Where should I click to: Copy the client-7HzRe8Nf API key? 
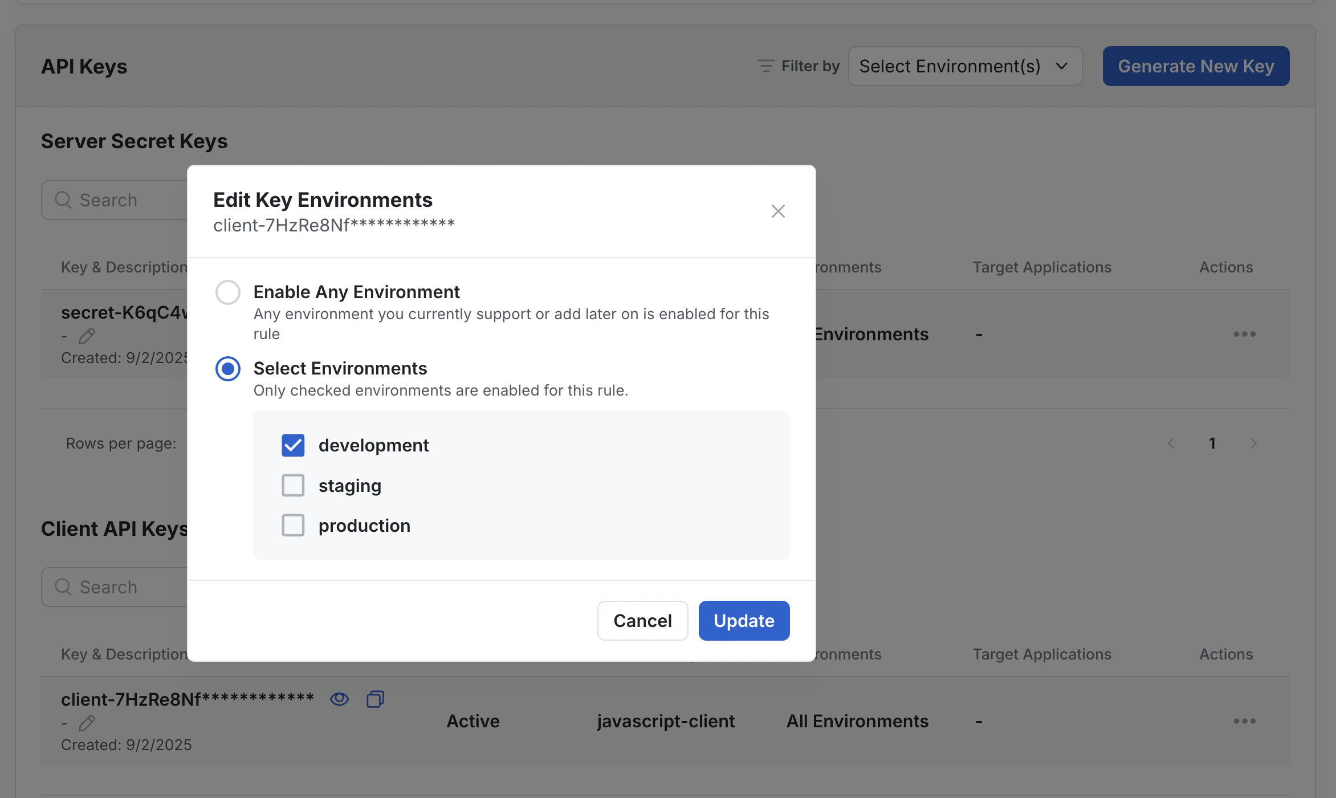tap(374, 698)
